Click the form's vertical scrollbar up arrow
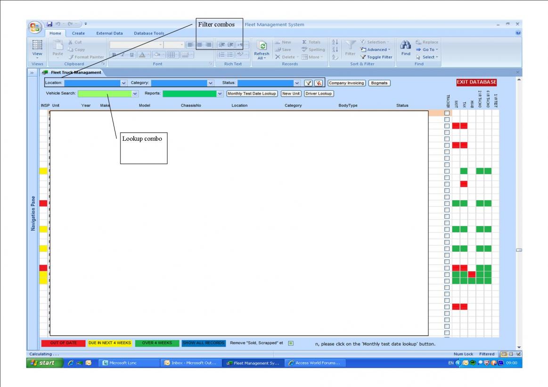Viewport: 548px width, 387px height. (519, 80)
